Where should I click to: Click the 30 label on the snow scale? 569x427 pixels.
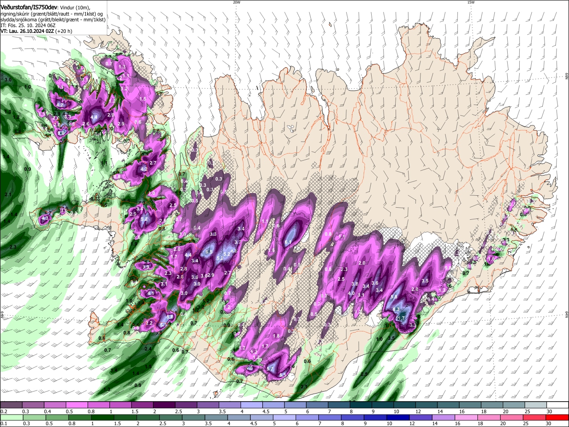coord(549,411)
